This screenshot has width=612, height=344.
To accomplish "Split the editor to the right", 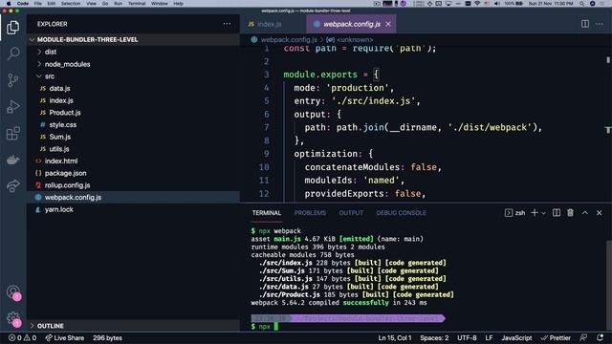I will pyautogui.click(x=584, y=24).
